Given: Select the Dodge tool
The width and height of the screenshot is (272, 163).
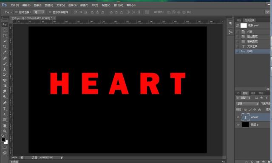Looking at the screenshot, I should tap(5, 97).
